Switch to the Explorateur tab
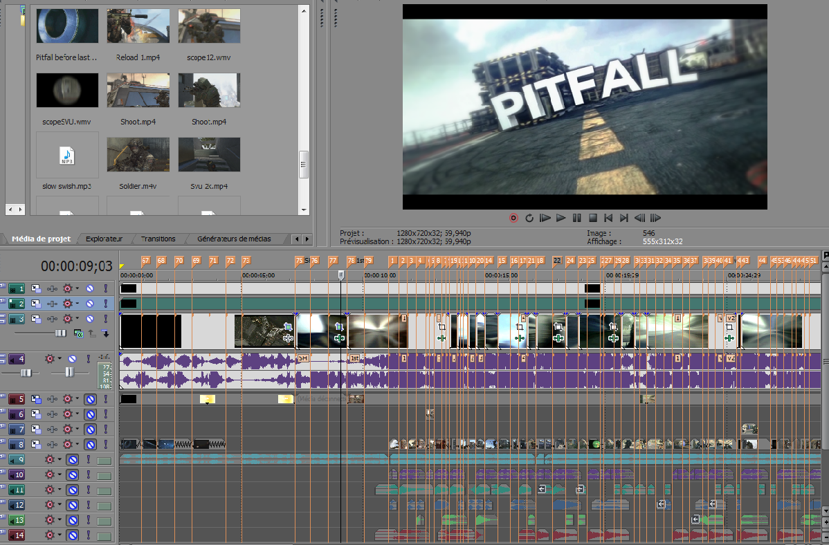 (x=104, y=239)
